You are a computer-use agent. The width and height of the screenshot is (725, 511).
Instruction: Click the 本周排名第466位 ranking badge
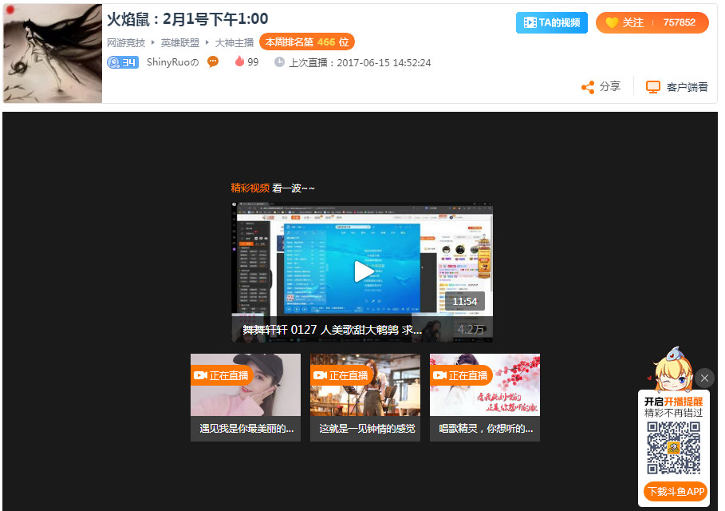coord(308,42)
